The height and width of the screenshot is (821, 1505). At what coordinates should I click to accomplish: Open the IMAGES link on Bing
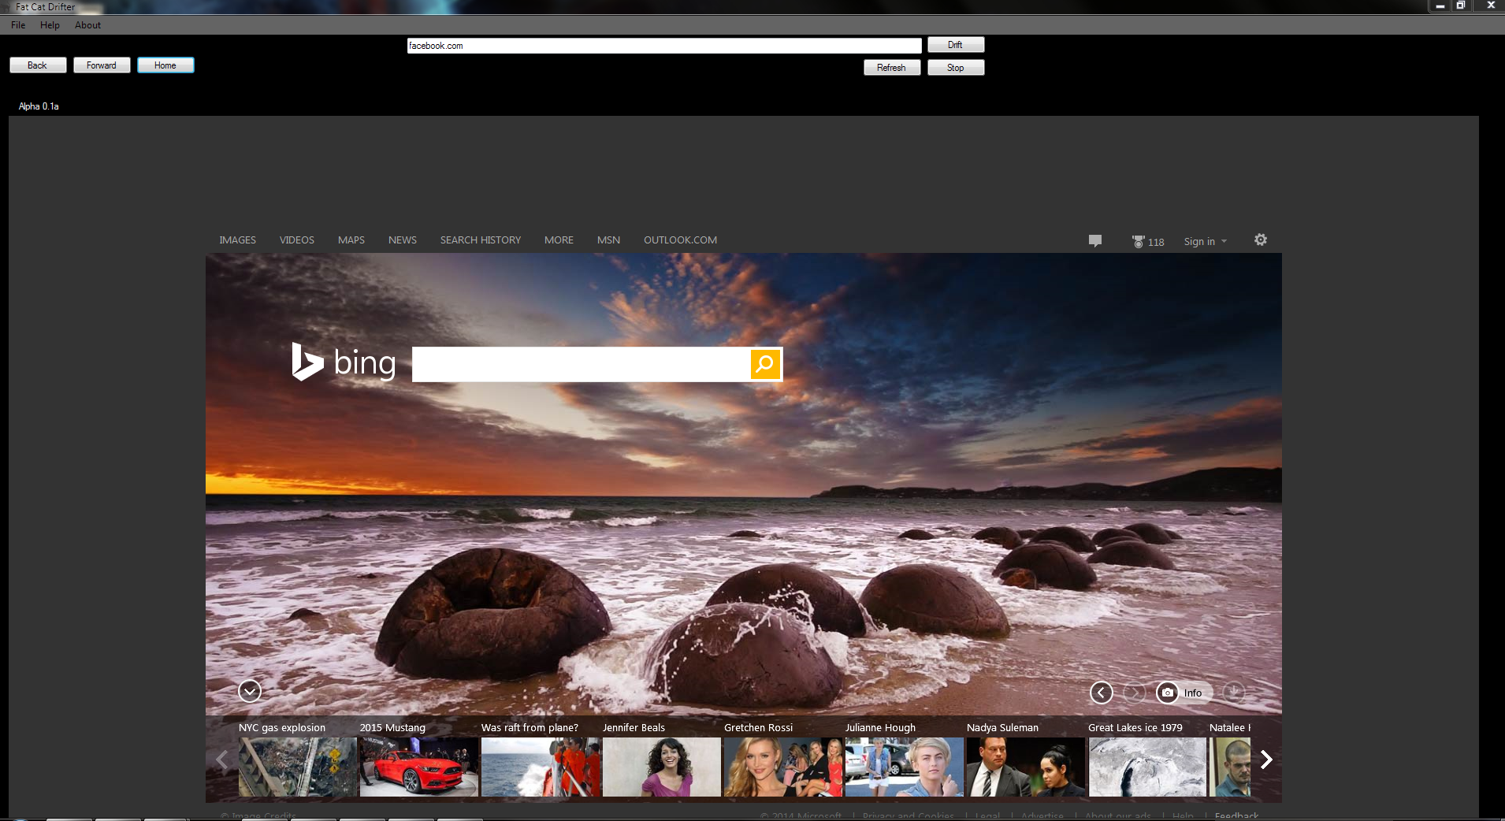click(x=237, y=240)
